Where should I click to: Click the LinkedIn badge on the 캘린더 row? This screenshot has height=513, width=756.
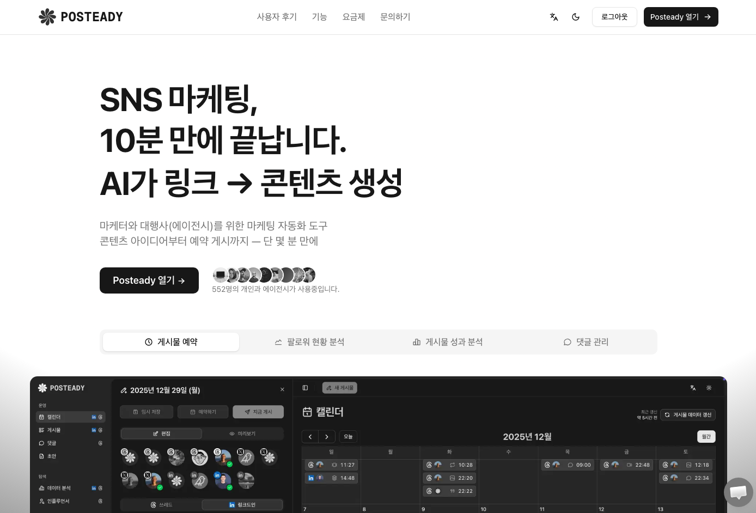click(x=94, y=417)
